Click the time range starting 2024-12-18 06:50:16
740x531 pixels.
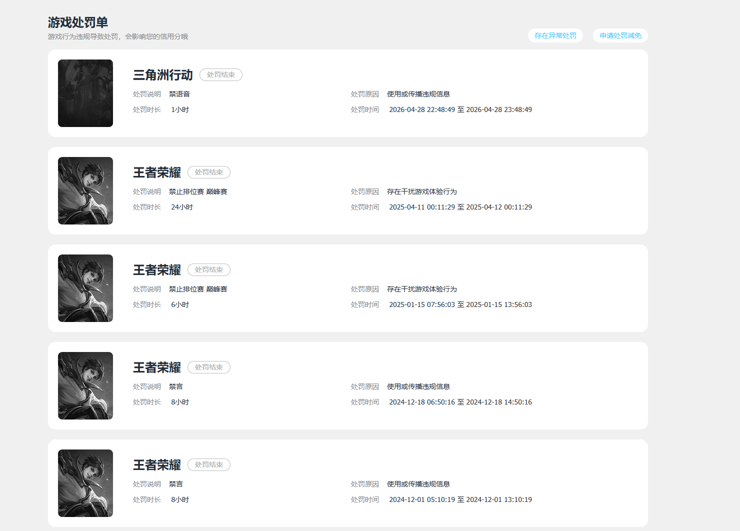[x=460, y=402]
